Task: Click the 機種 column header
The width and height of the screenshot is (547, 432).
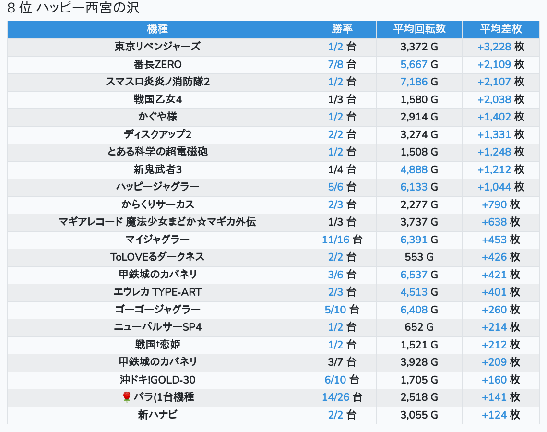Action: pos(157,29)
